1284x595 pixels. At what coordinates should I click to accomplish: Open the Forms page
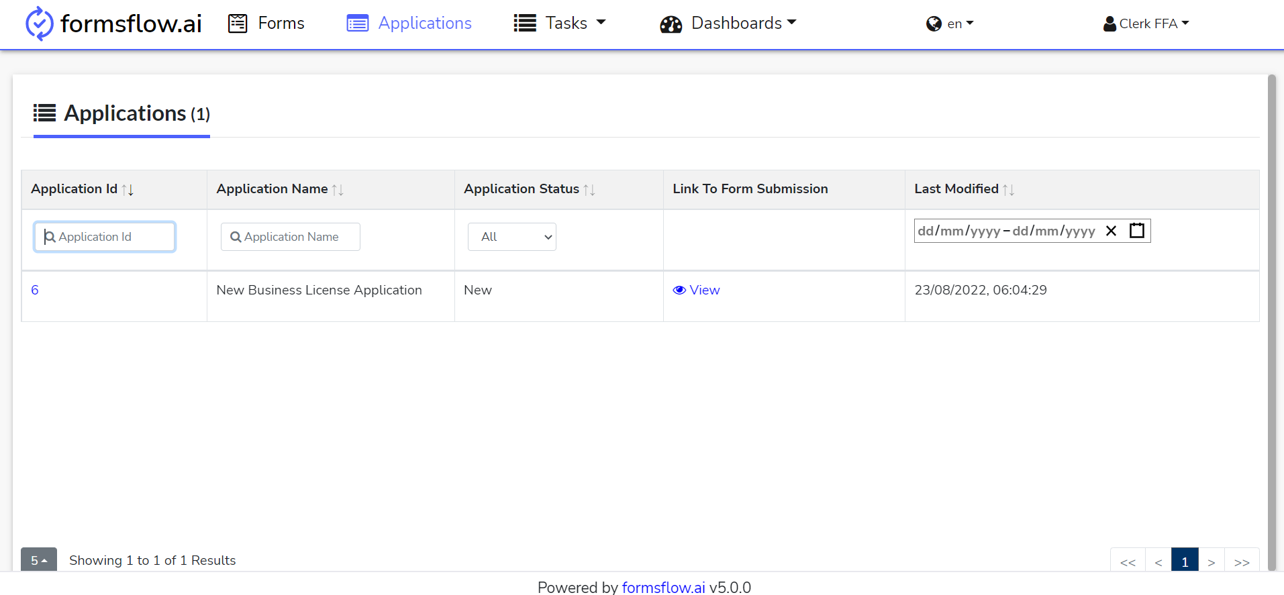(x=266, y=23)
